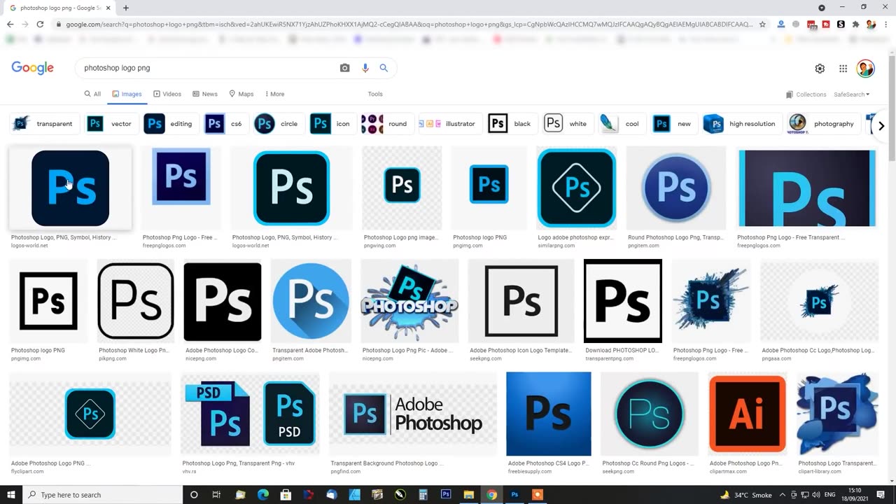Open a new browser tab

click(x=126, y=8)
